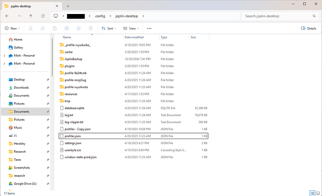The height and width of the screenshot is (196, 322).
Task: Open the View dropdown menu
Action: pyautogui.click(x=131, y=28)
